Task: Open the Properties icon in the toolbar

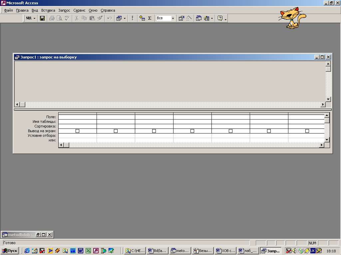Action: 181,18
